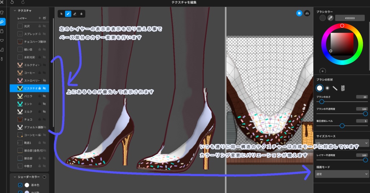Add a new layer with the plus icon

pyautogui.click(x=40, y=18)
